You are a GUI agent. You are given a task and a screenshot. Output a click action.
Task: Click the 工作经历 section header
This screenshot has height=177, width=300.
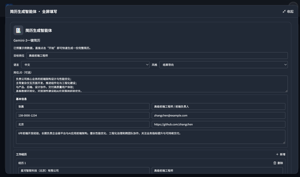click(x=21, y=154)
